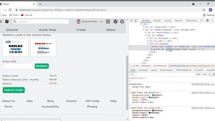This screenshot has height=121, width=215.
Task: Click the Styles Filter field
Action: point(162,74)
